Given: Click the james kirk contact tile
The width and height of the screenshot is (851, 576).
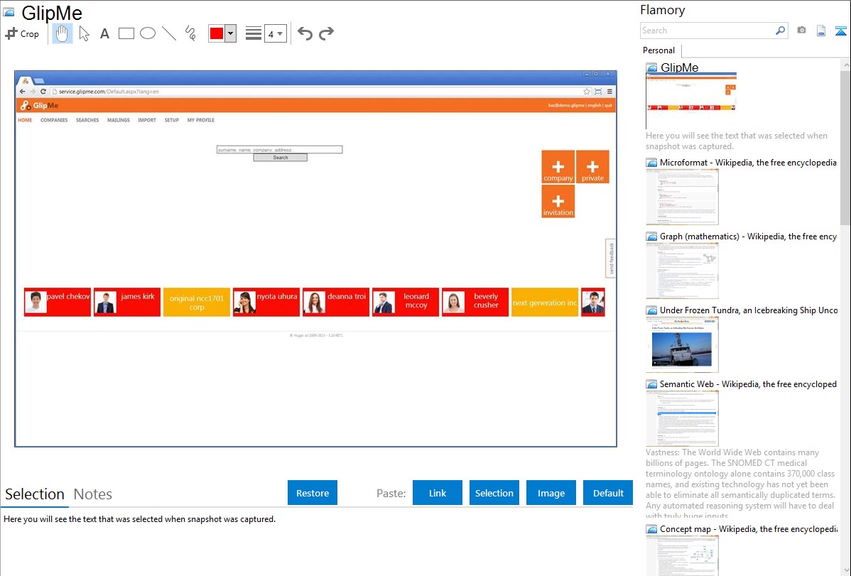Looking at the screenshot, I should (127, 302).
